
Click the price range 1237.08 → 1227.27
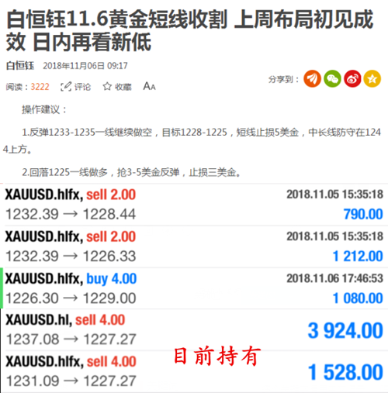tap(71, 340)
